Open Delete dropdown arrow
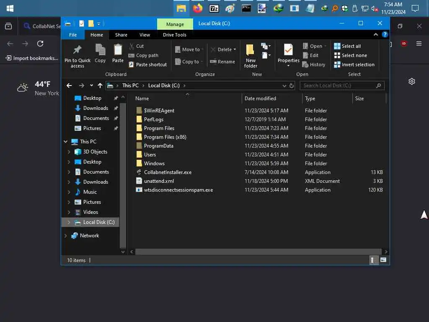Image resolution: width=429 pixels, height=322 pixels. [235, 49]
